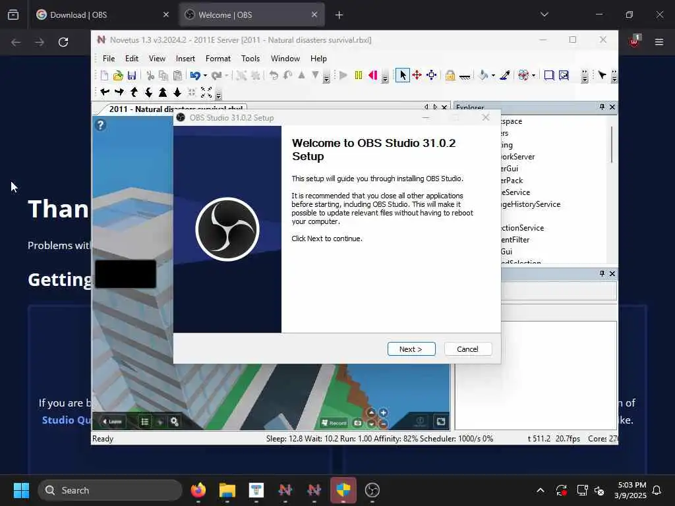This screenshot has height=506, width=675.
Task: Open the Undo history dropdown arrow
Action: [205, 76]
